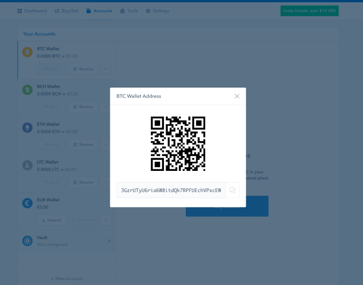Send from the LTC Wallet
Image resolution: width=363 pixels, height=285 pixels.
51,182
